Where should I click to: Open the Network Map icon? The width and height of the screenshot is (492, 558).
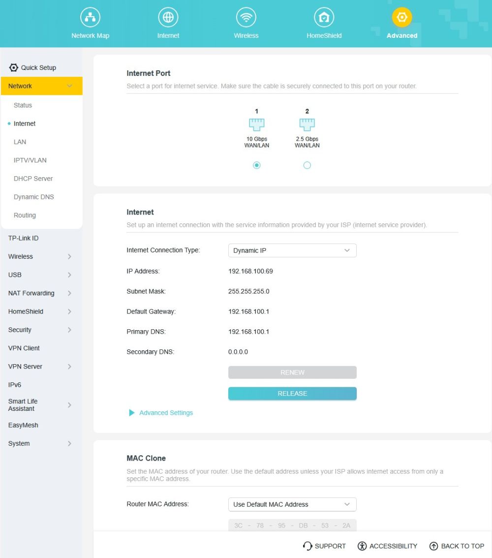[90, 18]
